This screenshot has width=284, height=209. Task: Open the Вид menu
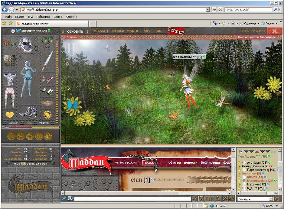point(30,17)
